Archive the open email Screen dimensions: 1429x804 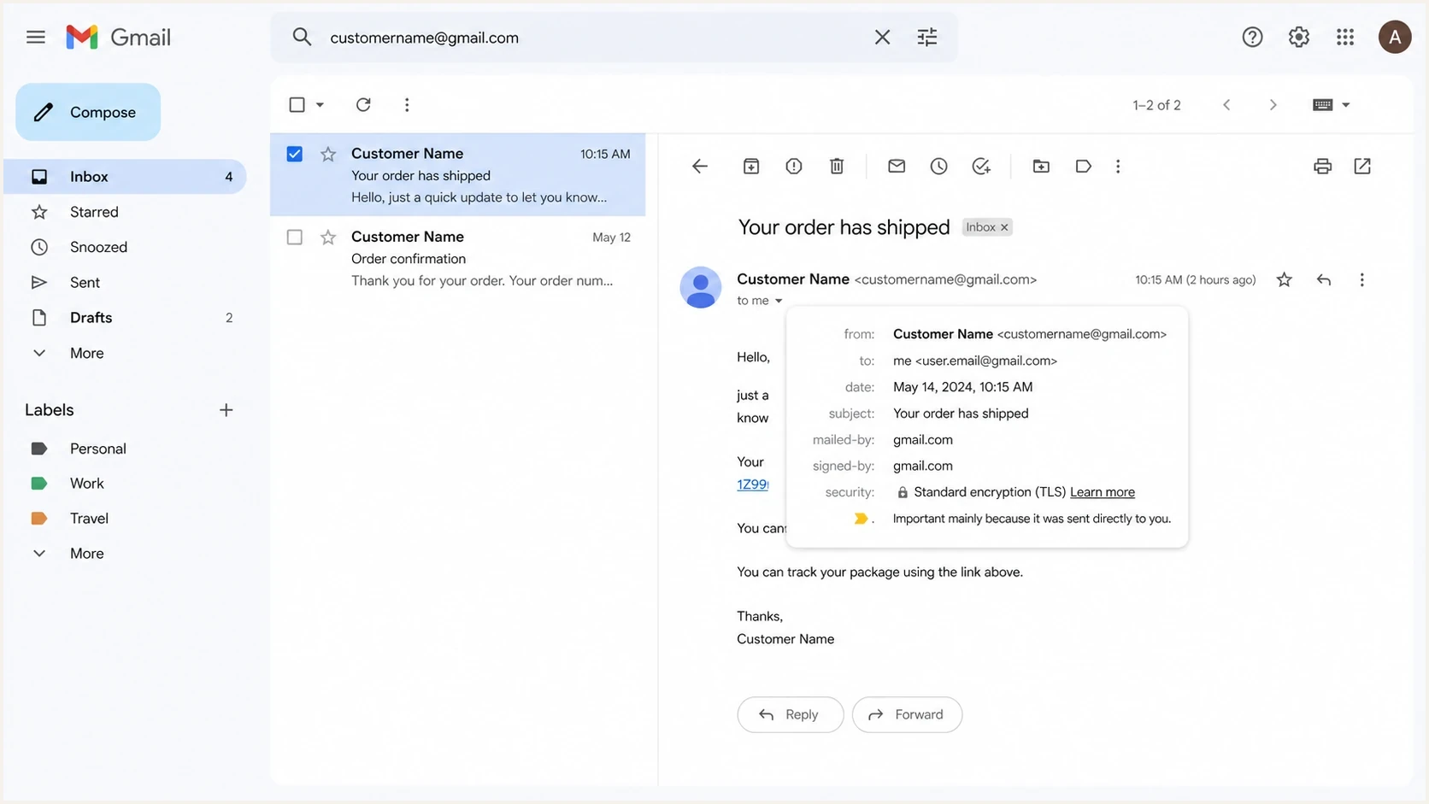751,166
